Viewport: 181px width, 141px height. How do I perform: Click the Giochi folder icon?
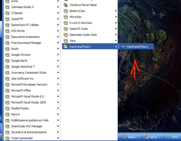pyautogui.click(x=7, y=49)
